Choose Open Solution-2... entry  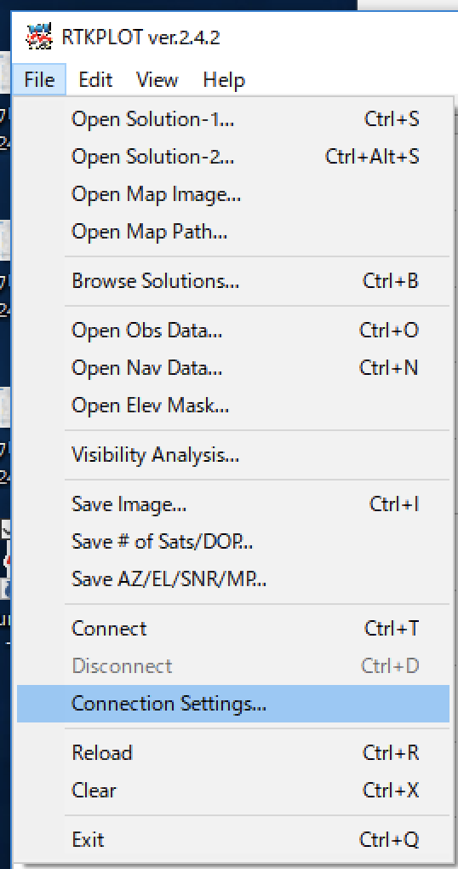click(x=233, y=157)
